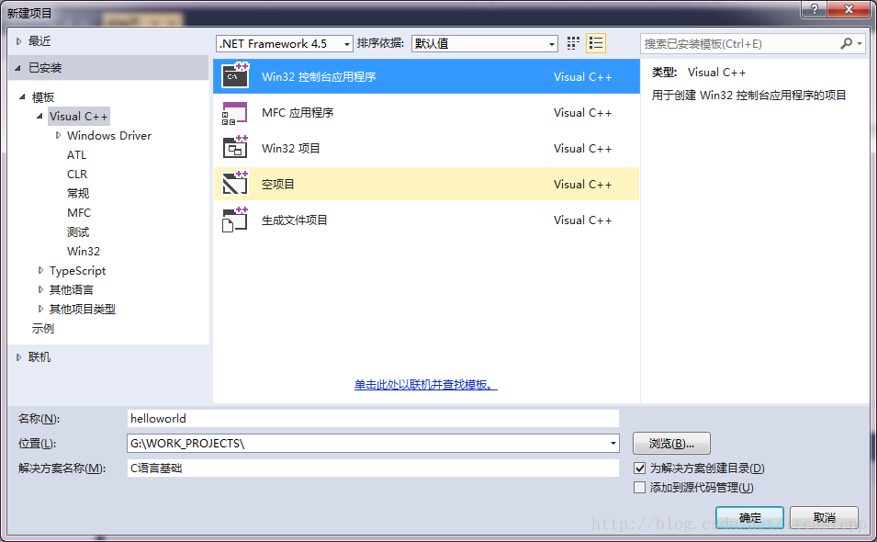Select 示例 in the left tree
877x542 pixels.
pyautogui.click(x=43, y=328)
